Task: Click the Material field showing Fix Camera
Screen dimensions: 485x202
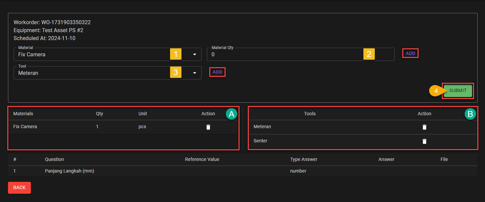Action: click(x=90, y=55)
